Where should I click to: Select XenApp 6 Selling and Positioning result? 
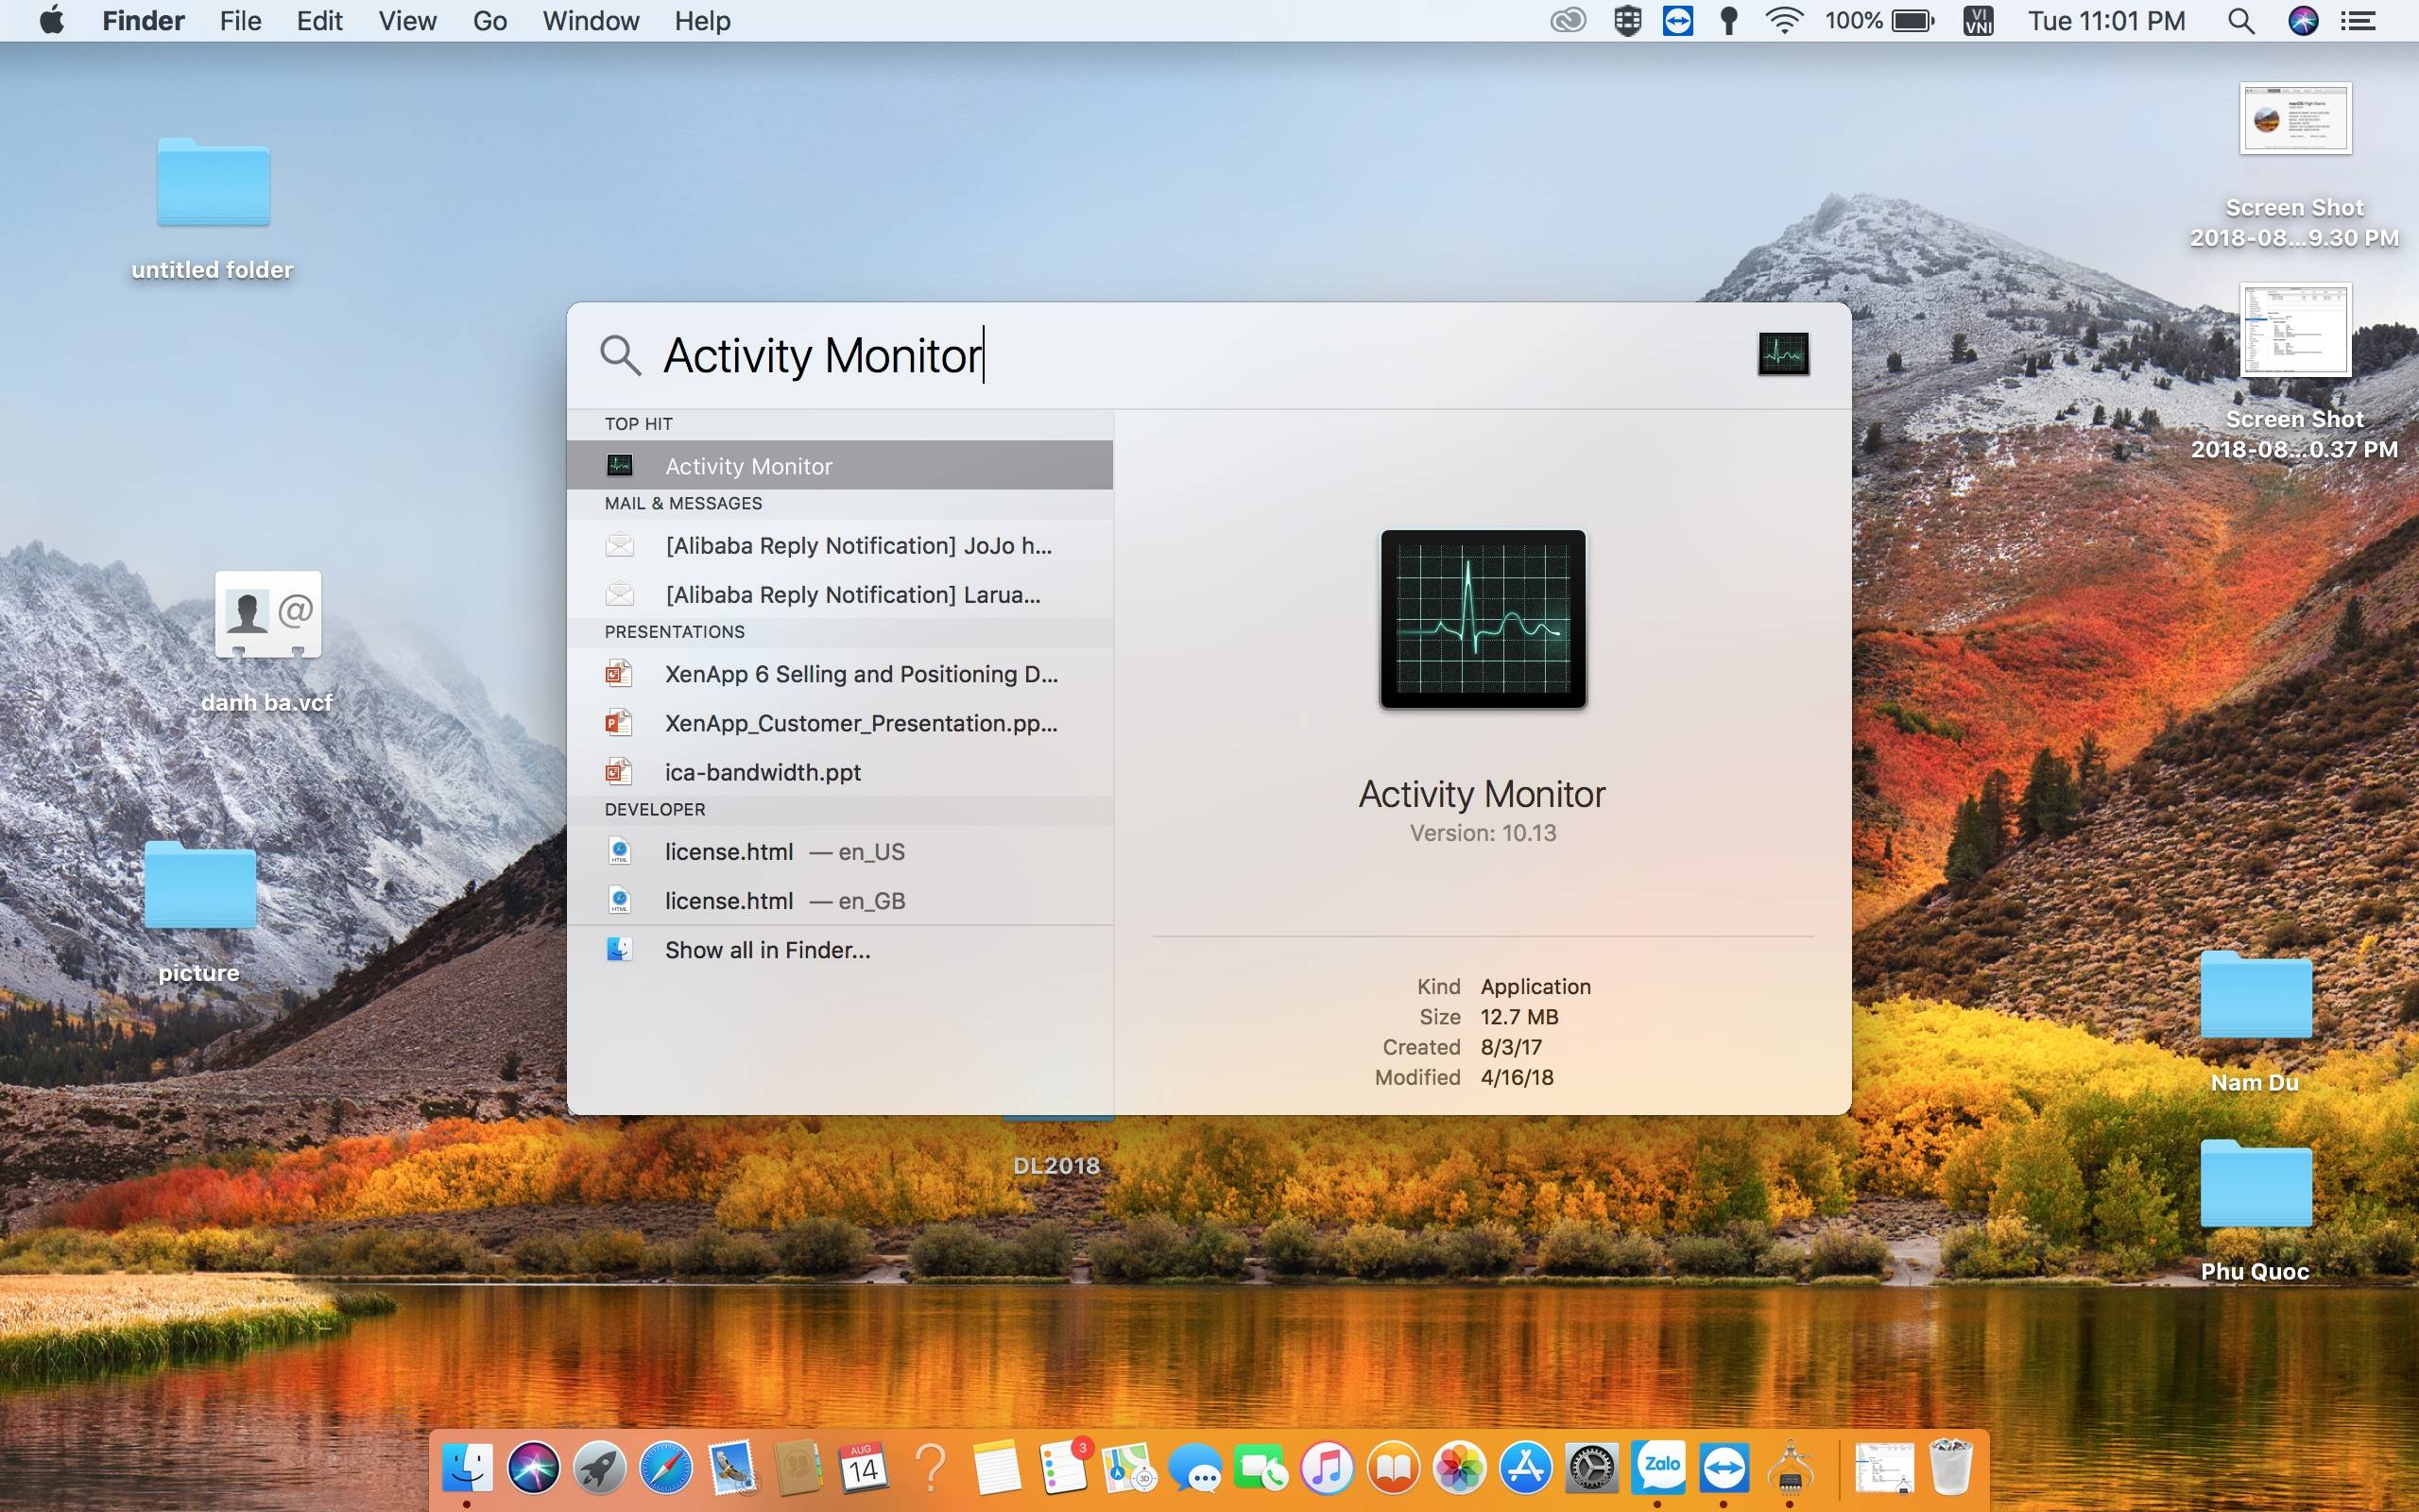point(840,674)
